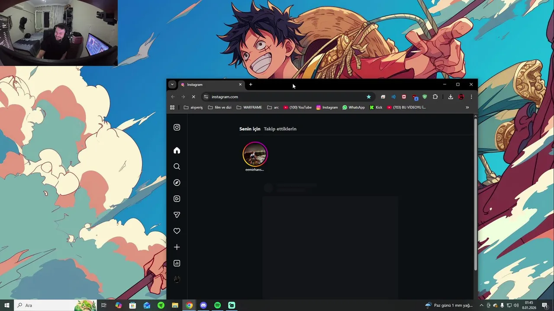Viewport: 554px width, 311px height.
Task: Open the Windows Start menu
Action: (x=6, y=305)
